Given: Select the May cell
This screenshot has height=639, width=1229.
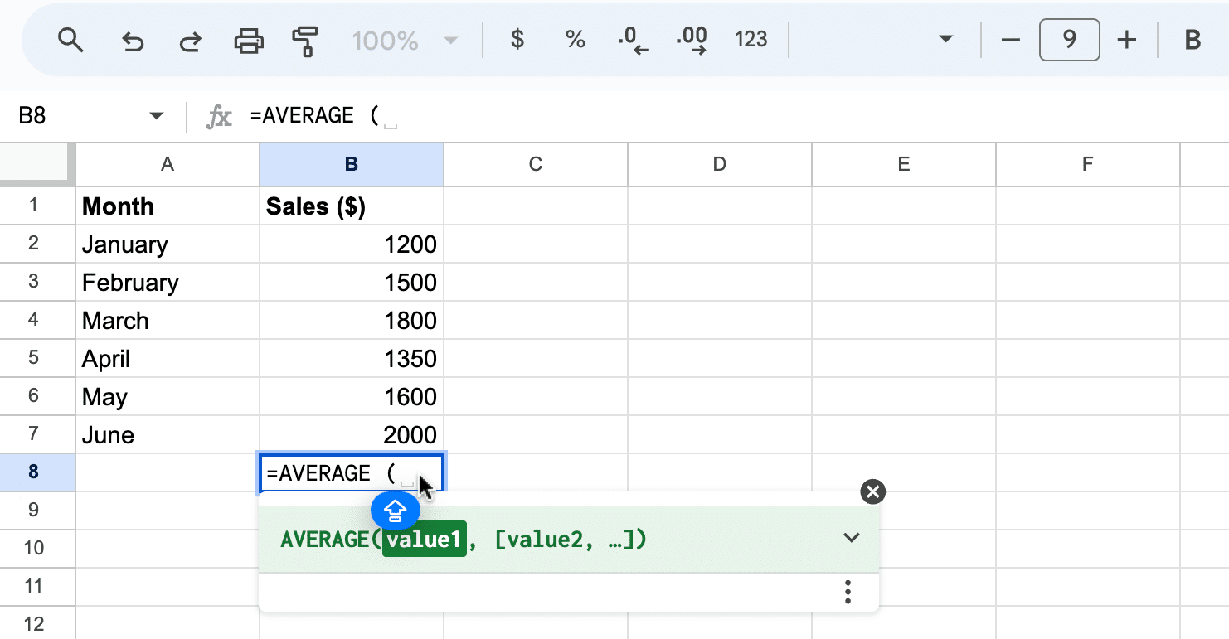Looking at the screenshot, I should (168, 396).
